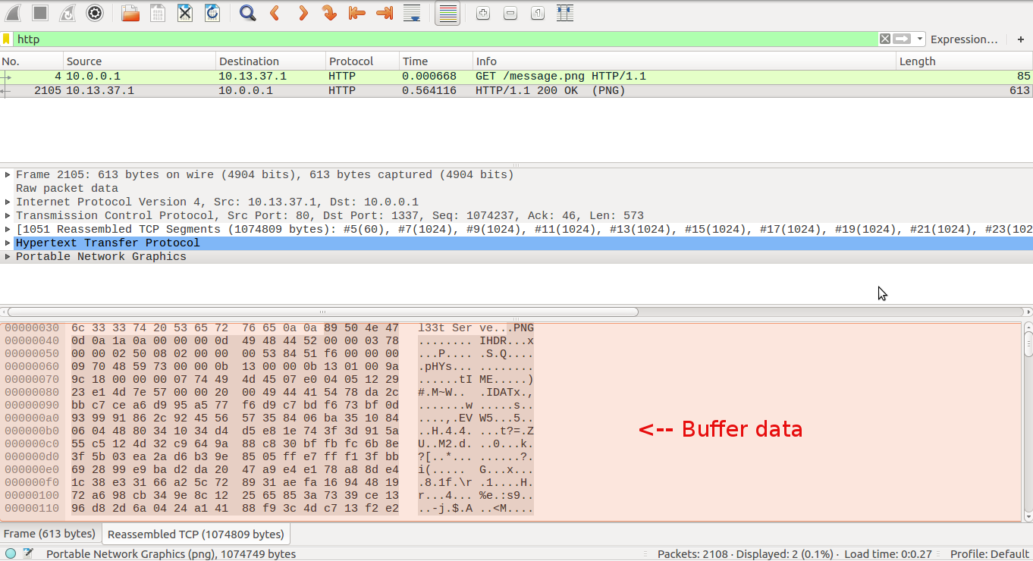Switch to the Frame (613 bytes) tab
Image resolution: width=1033 pixels, height=561 pixels.
[x=50, y=534]
